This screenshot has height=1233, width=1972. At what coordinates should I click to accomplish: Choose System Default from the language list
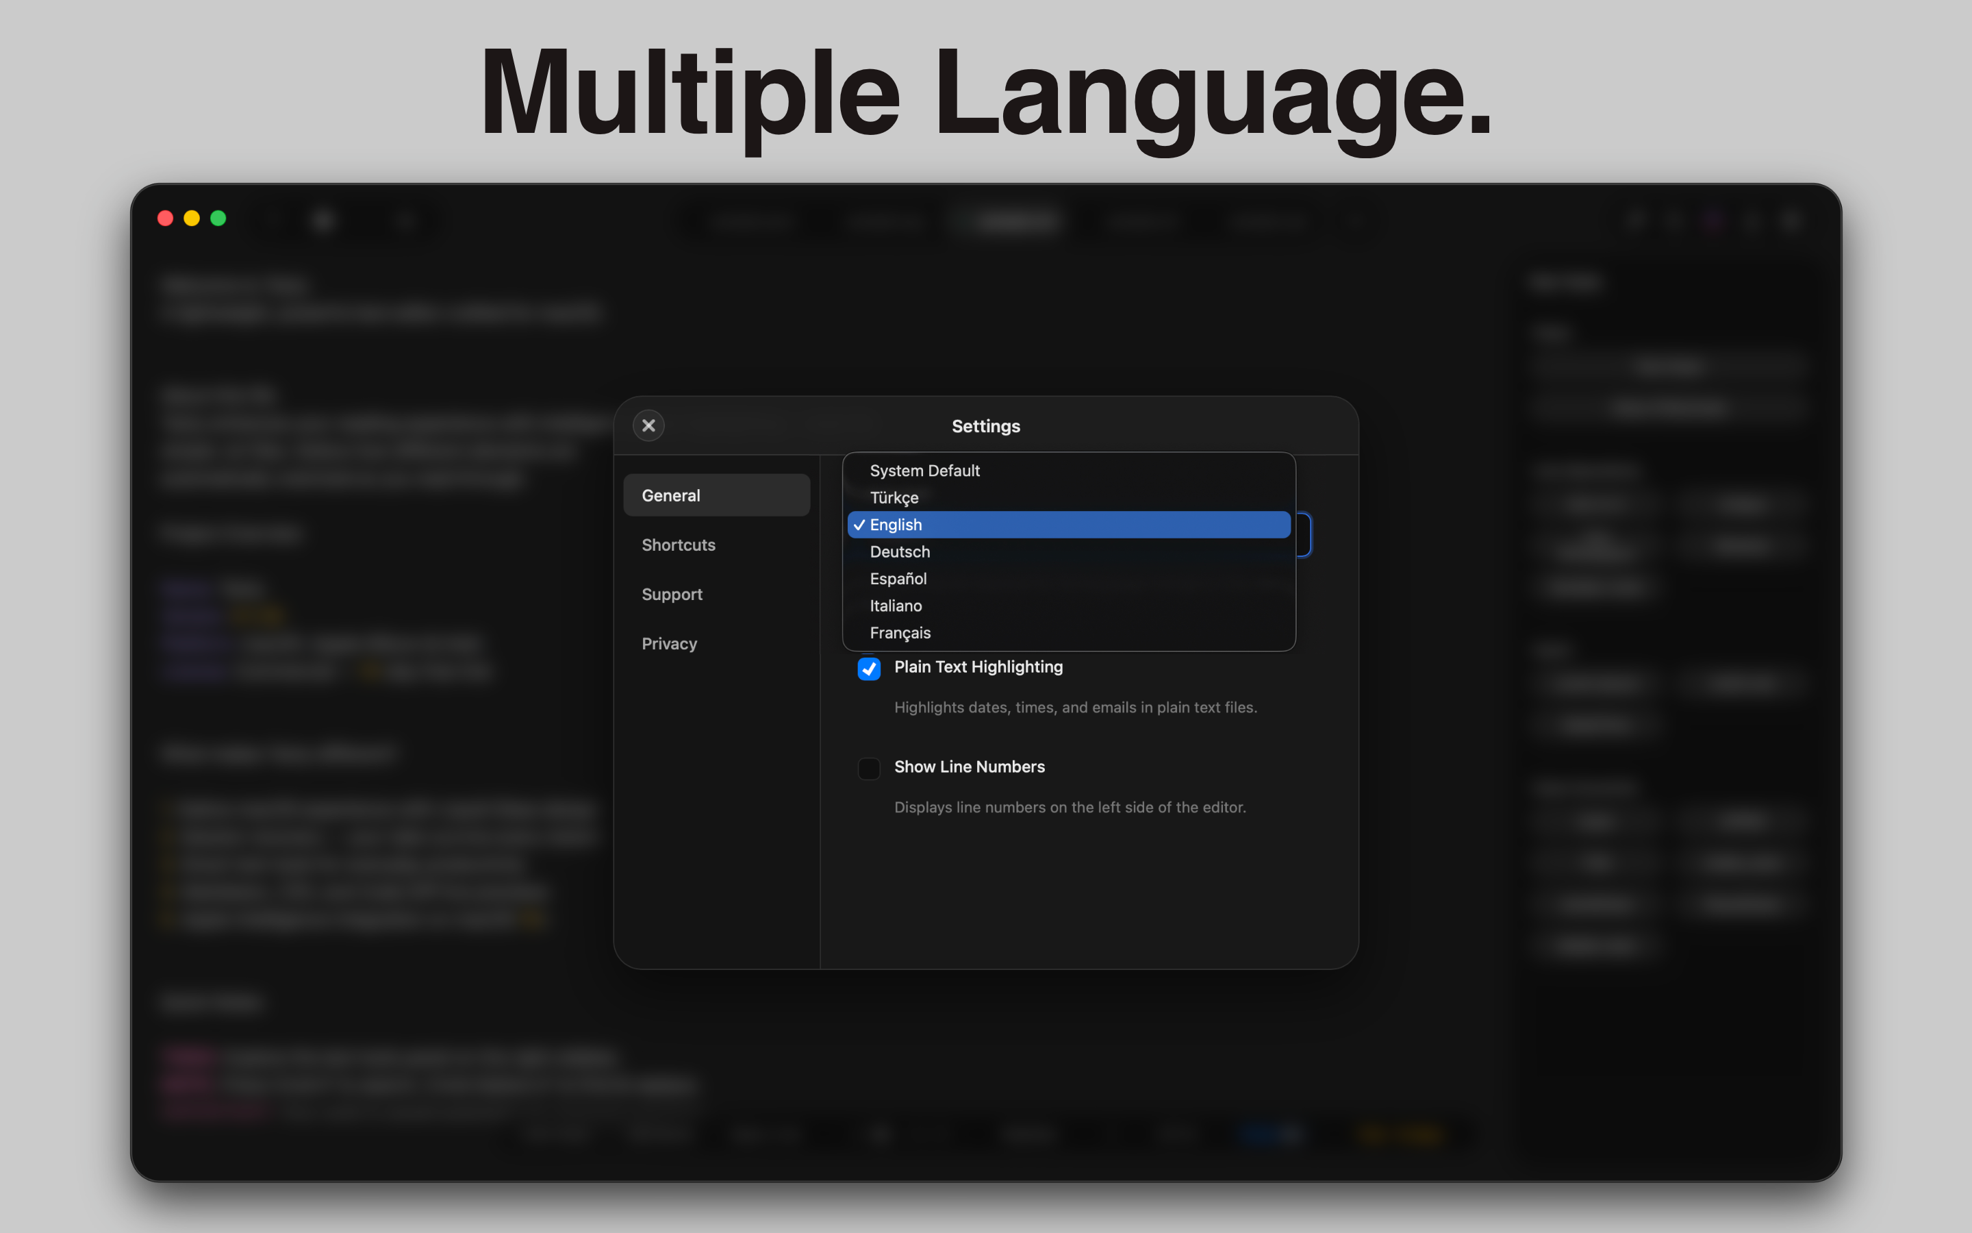point(924,471)
